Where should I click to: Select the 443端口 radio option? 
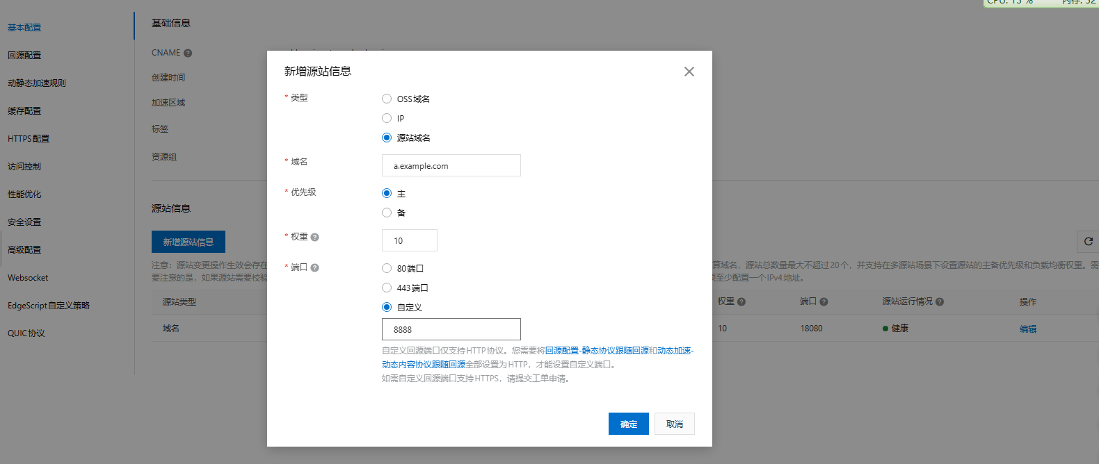(x=387, y=288)
